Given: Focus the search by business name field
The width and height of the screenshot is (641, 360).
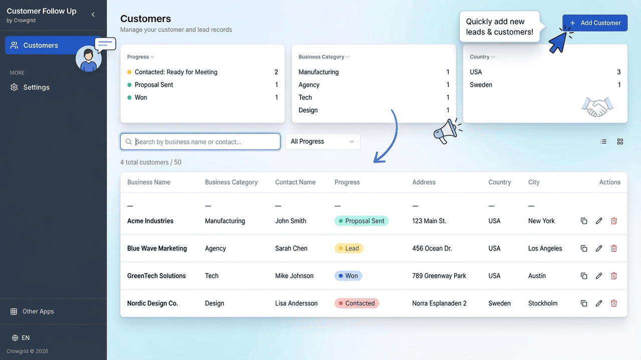Looking at the screenshot, I should (x=200, y=141).
